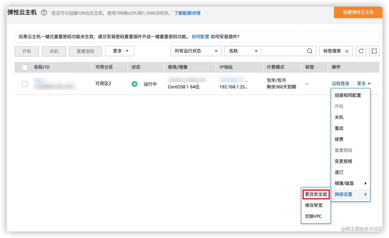Choose 退订 menu entry
Image resolution: width=389 pixels, height=238 pixels.
point(339,172)
